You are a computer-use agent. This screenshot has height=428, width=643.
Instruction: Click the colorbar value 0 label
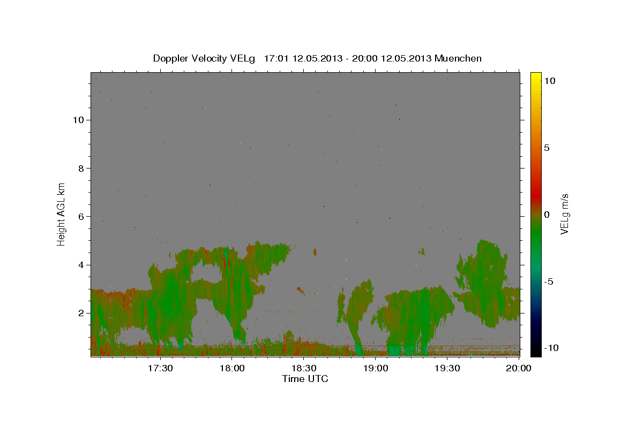coord(547,215)
